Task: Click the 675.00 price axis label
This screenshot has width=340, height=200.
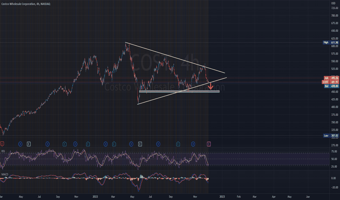Action: tap(335, 23)
